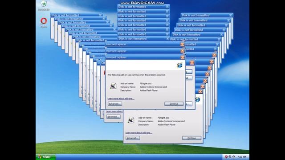Click Continue in the front Internet Explorer dialog

[174, 104]
